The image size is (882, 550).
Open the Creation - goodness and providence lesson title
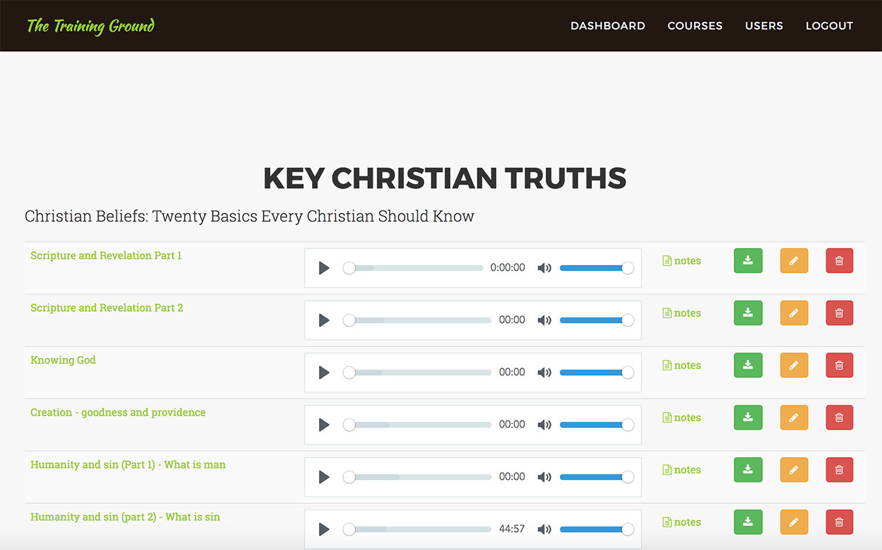click(x=118, y=412)
